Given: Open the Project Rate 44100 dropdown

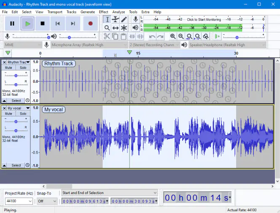Looking at the screenshot, I should [x=19, y=201].
